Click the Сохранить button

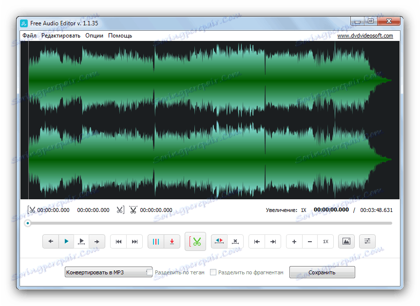point(322,272)
